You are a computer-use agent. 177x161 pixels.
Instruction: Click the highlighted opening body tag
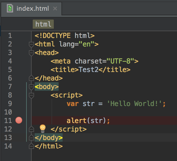(47, 87)
